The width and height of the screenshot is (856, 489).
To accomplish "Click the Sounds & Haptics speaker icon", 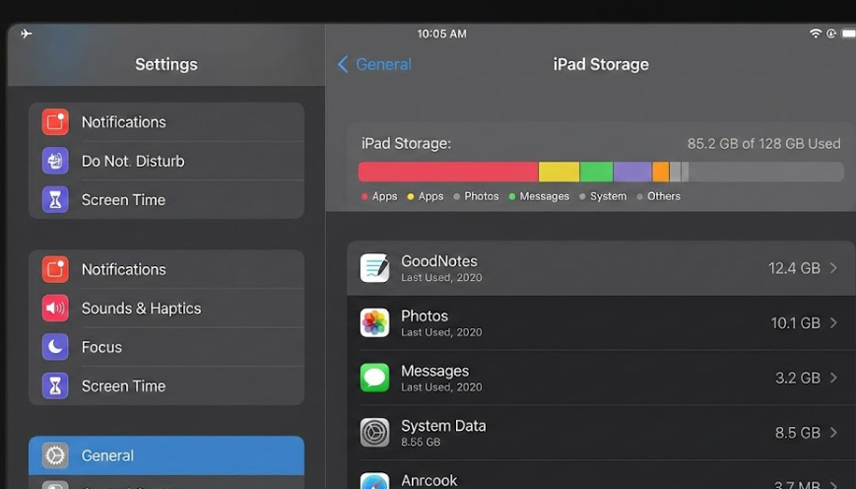I will pyautogui.click(x=55, y=309).
